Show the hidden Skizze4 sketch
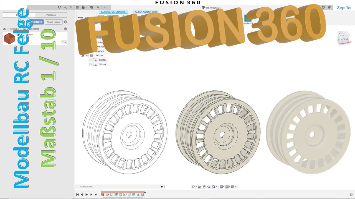Viewport: 355px width, 199px height. [90, 64]
